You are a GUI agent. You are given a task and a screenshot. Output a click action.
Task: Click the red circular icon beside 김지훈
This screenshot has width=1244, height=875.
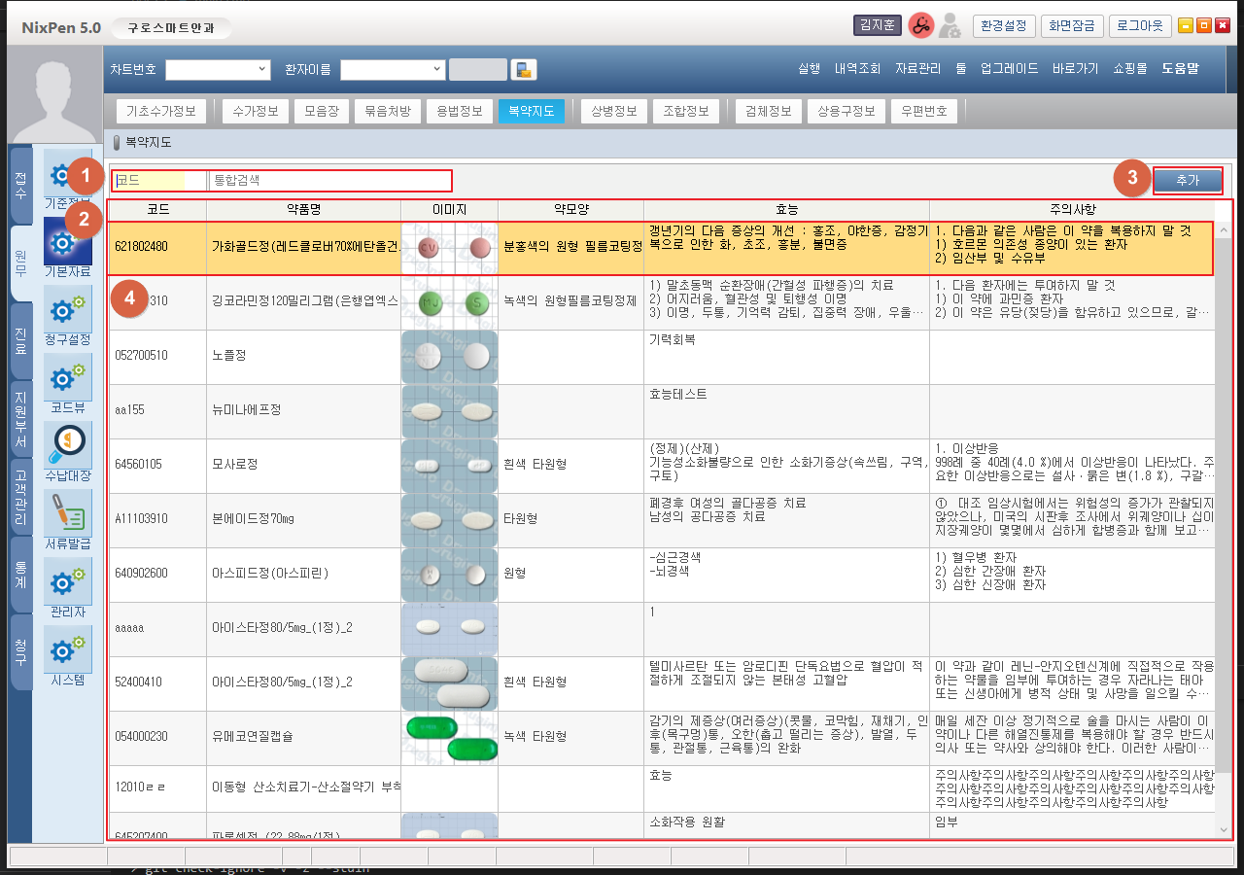tap(919, 26)
